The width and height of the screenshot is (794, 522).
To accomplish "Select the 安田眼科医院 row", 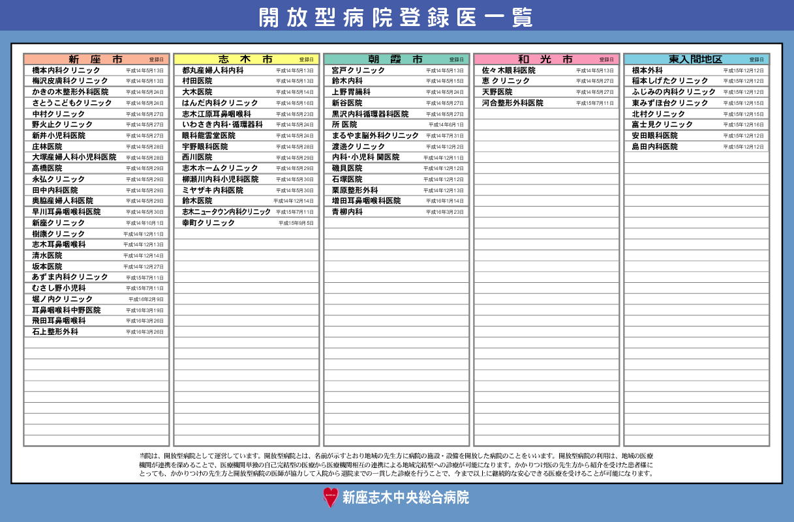I will [696, 136].
